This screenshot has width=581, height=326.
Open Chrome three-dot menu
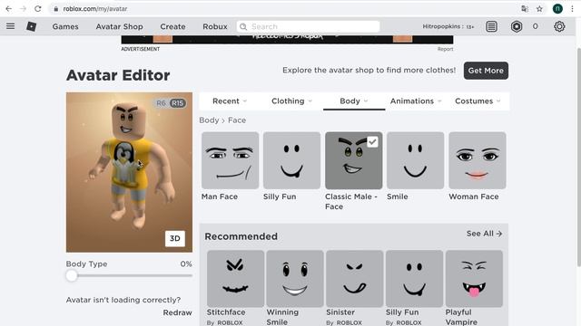tap(573, 8)
